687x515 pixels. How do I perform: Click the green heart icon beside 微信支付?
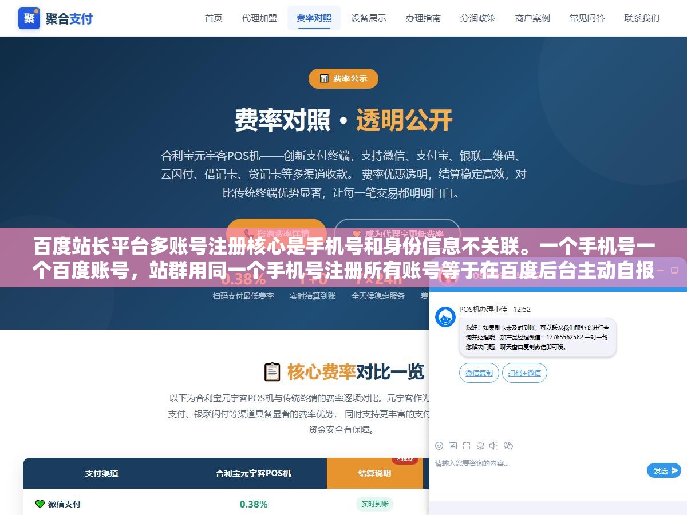click(40, 504)
